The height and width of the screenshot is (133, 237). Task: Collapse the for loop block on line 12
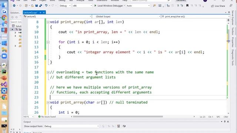coord(48,42)
